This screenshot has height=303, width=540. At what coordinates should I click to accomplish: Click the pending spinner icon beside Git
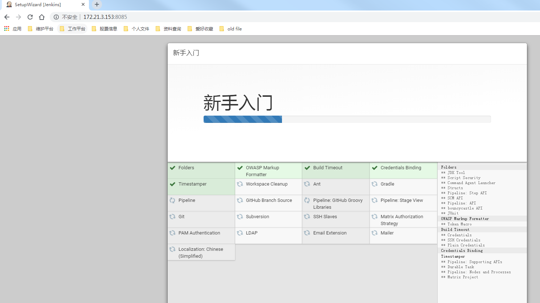click(x=173, y=217)
